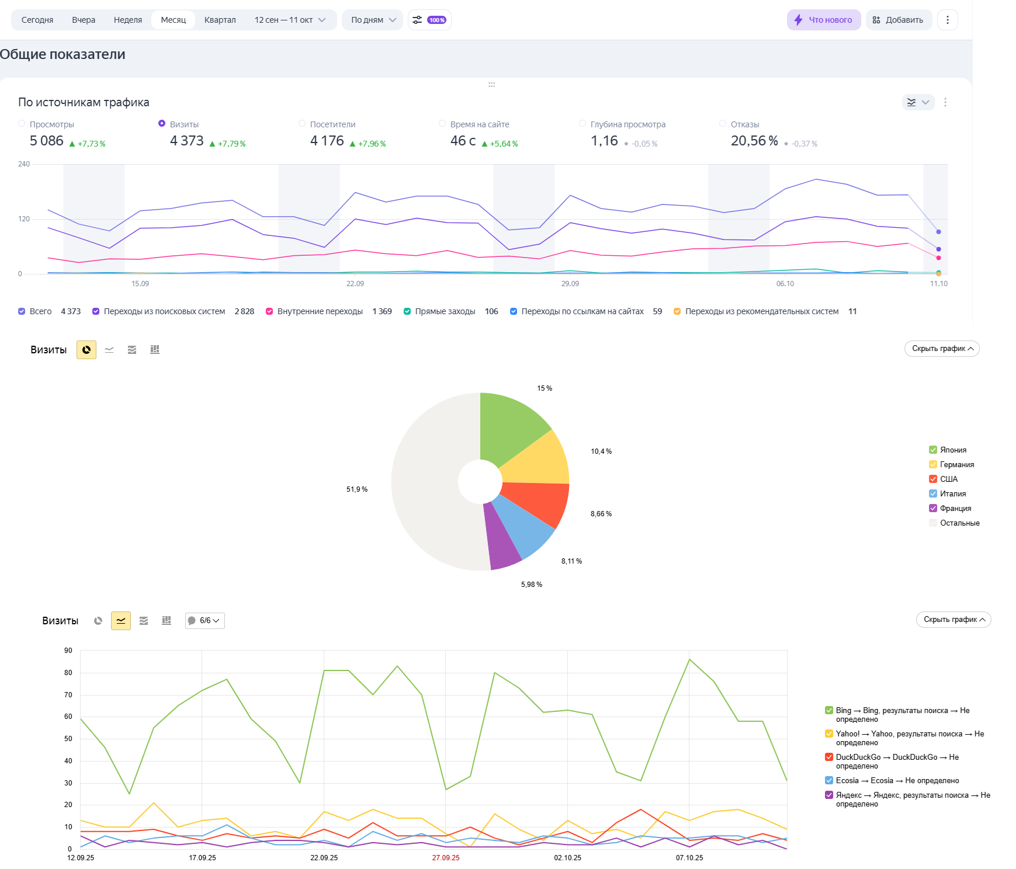Switch the country Визиты chart to line view
1016x869 pixels.
[109, 350]
